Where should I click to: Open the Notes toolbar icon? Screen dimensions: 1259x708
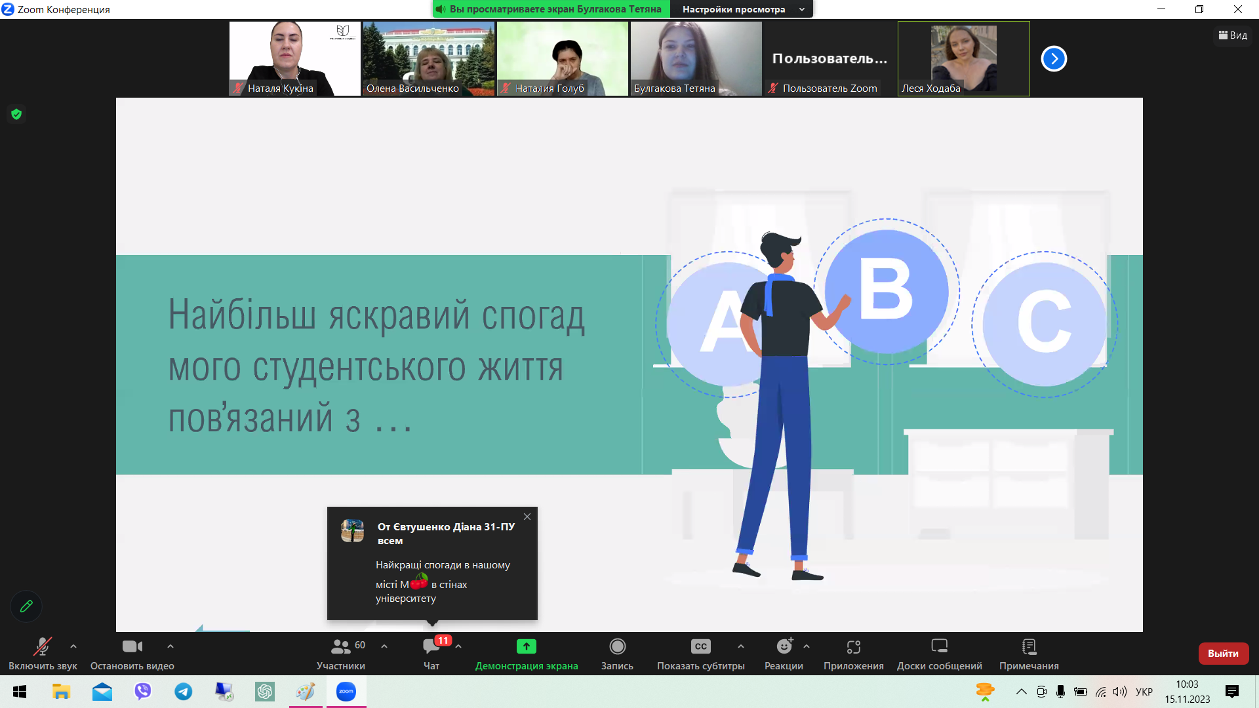tap(1029, 647)
